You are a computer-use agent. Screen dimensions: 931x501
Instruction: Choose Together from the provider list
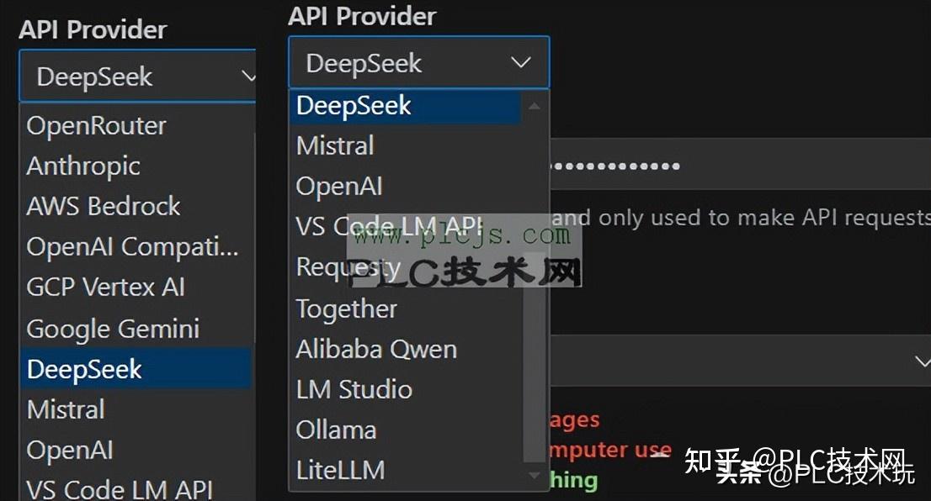[406, 309]
